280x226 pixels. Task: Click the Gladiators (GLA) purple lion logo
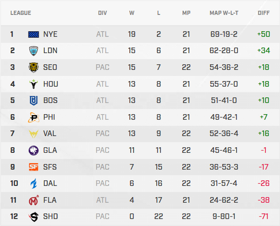34,150
